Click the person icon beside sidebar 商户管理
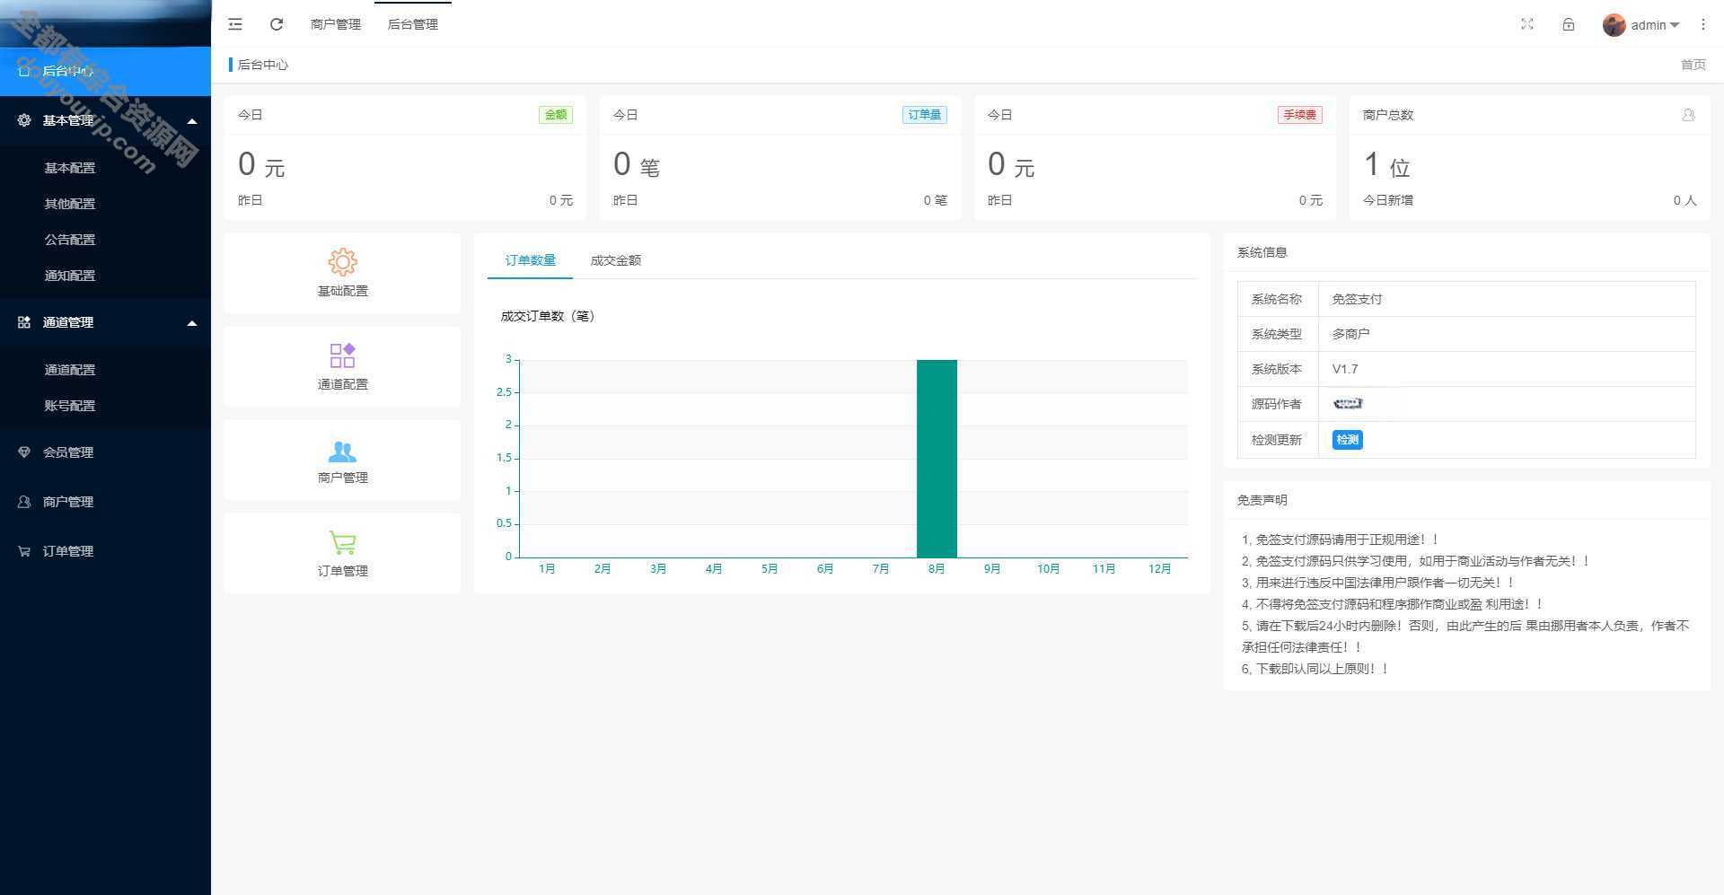1724x895 pixels. click(24, 502)
